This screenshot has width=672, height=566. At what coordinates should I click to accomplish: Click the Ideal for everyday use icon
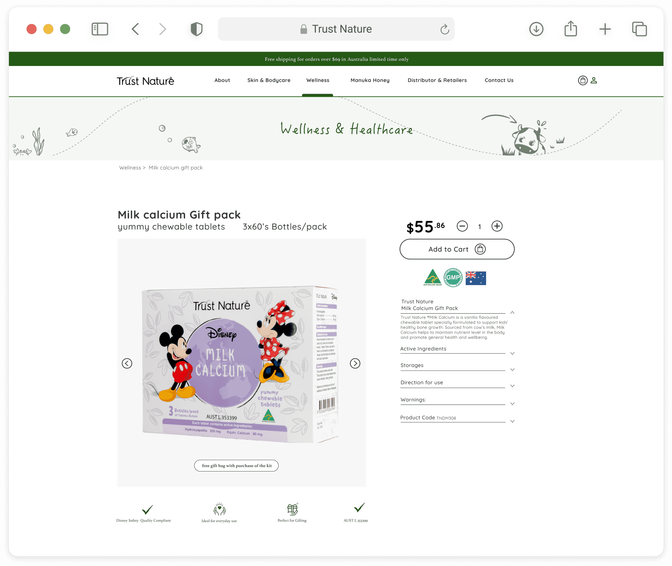point(220,510)
